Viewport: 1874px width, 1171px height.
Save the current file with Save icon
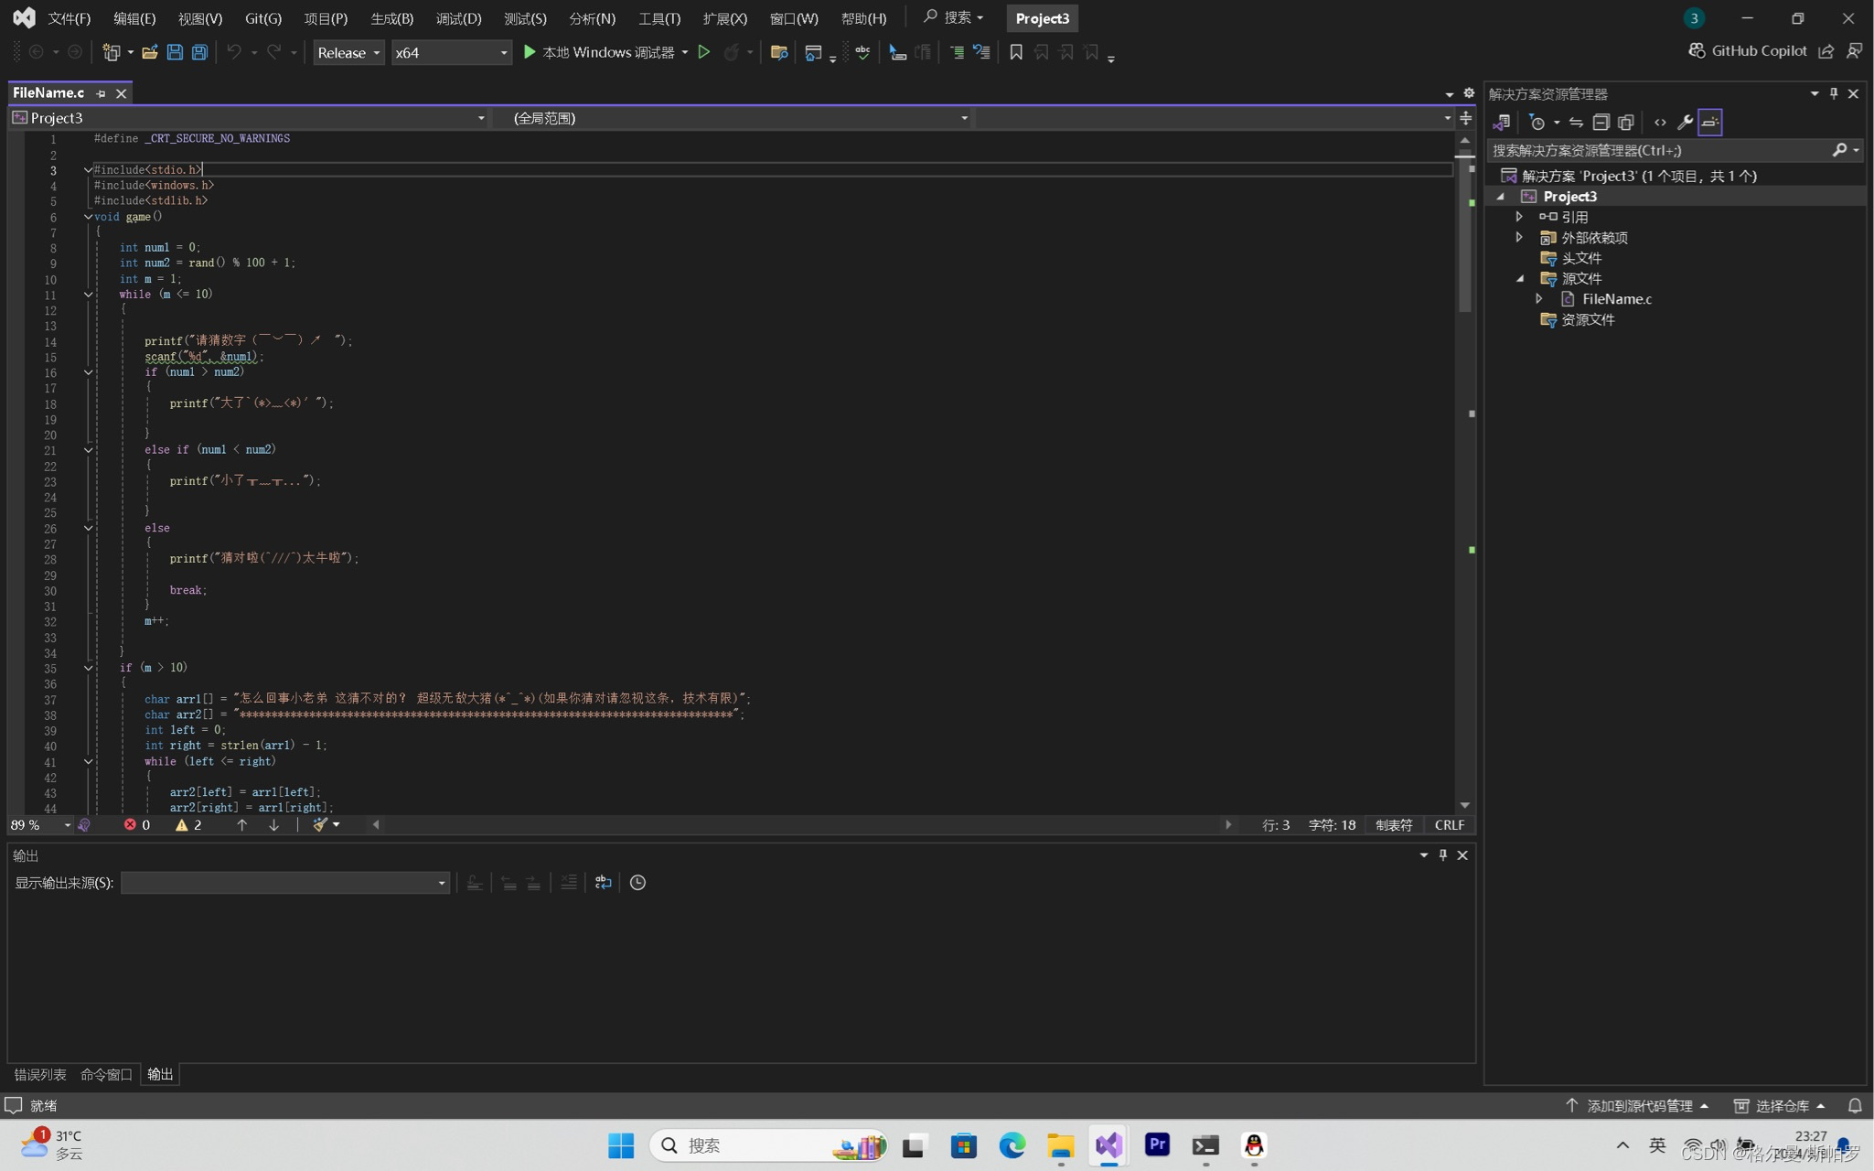[175, 52]
